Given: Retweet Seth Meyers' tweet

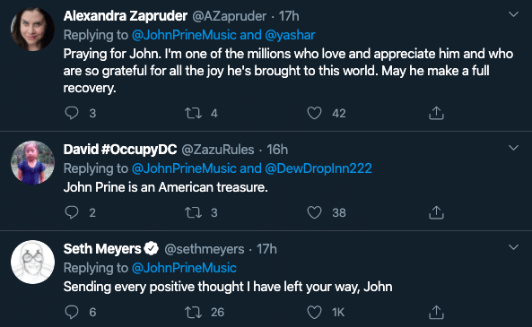Looking at the screenshot, I should coord(193,312).
